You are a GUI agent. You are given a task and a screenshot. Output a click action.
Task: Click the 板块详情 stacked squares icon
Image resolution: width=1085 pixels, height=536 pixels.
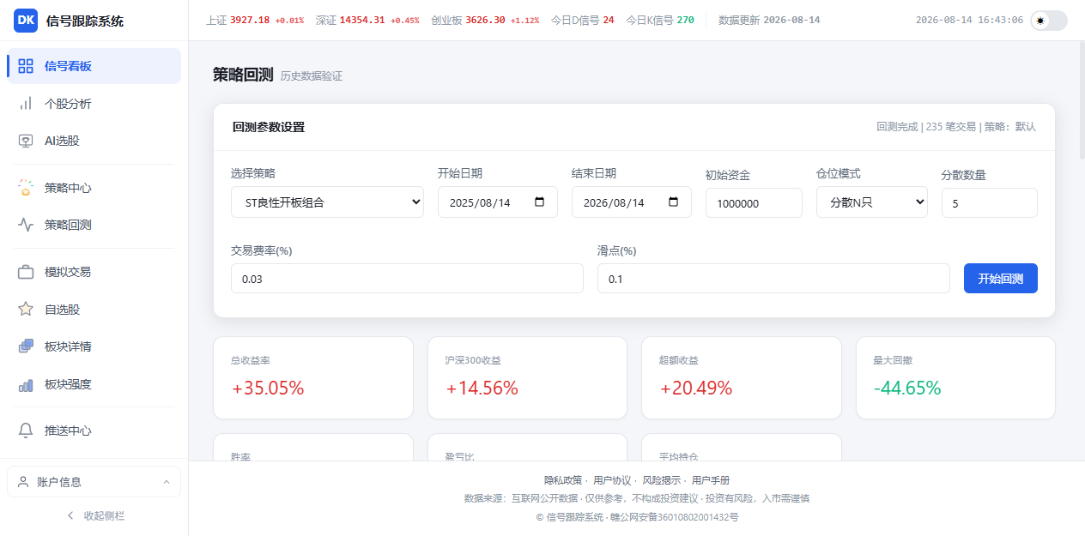(x=26, y=346)
